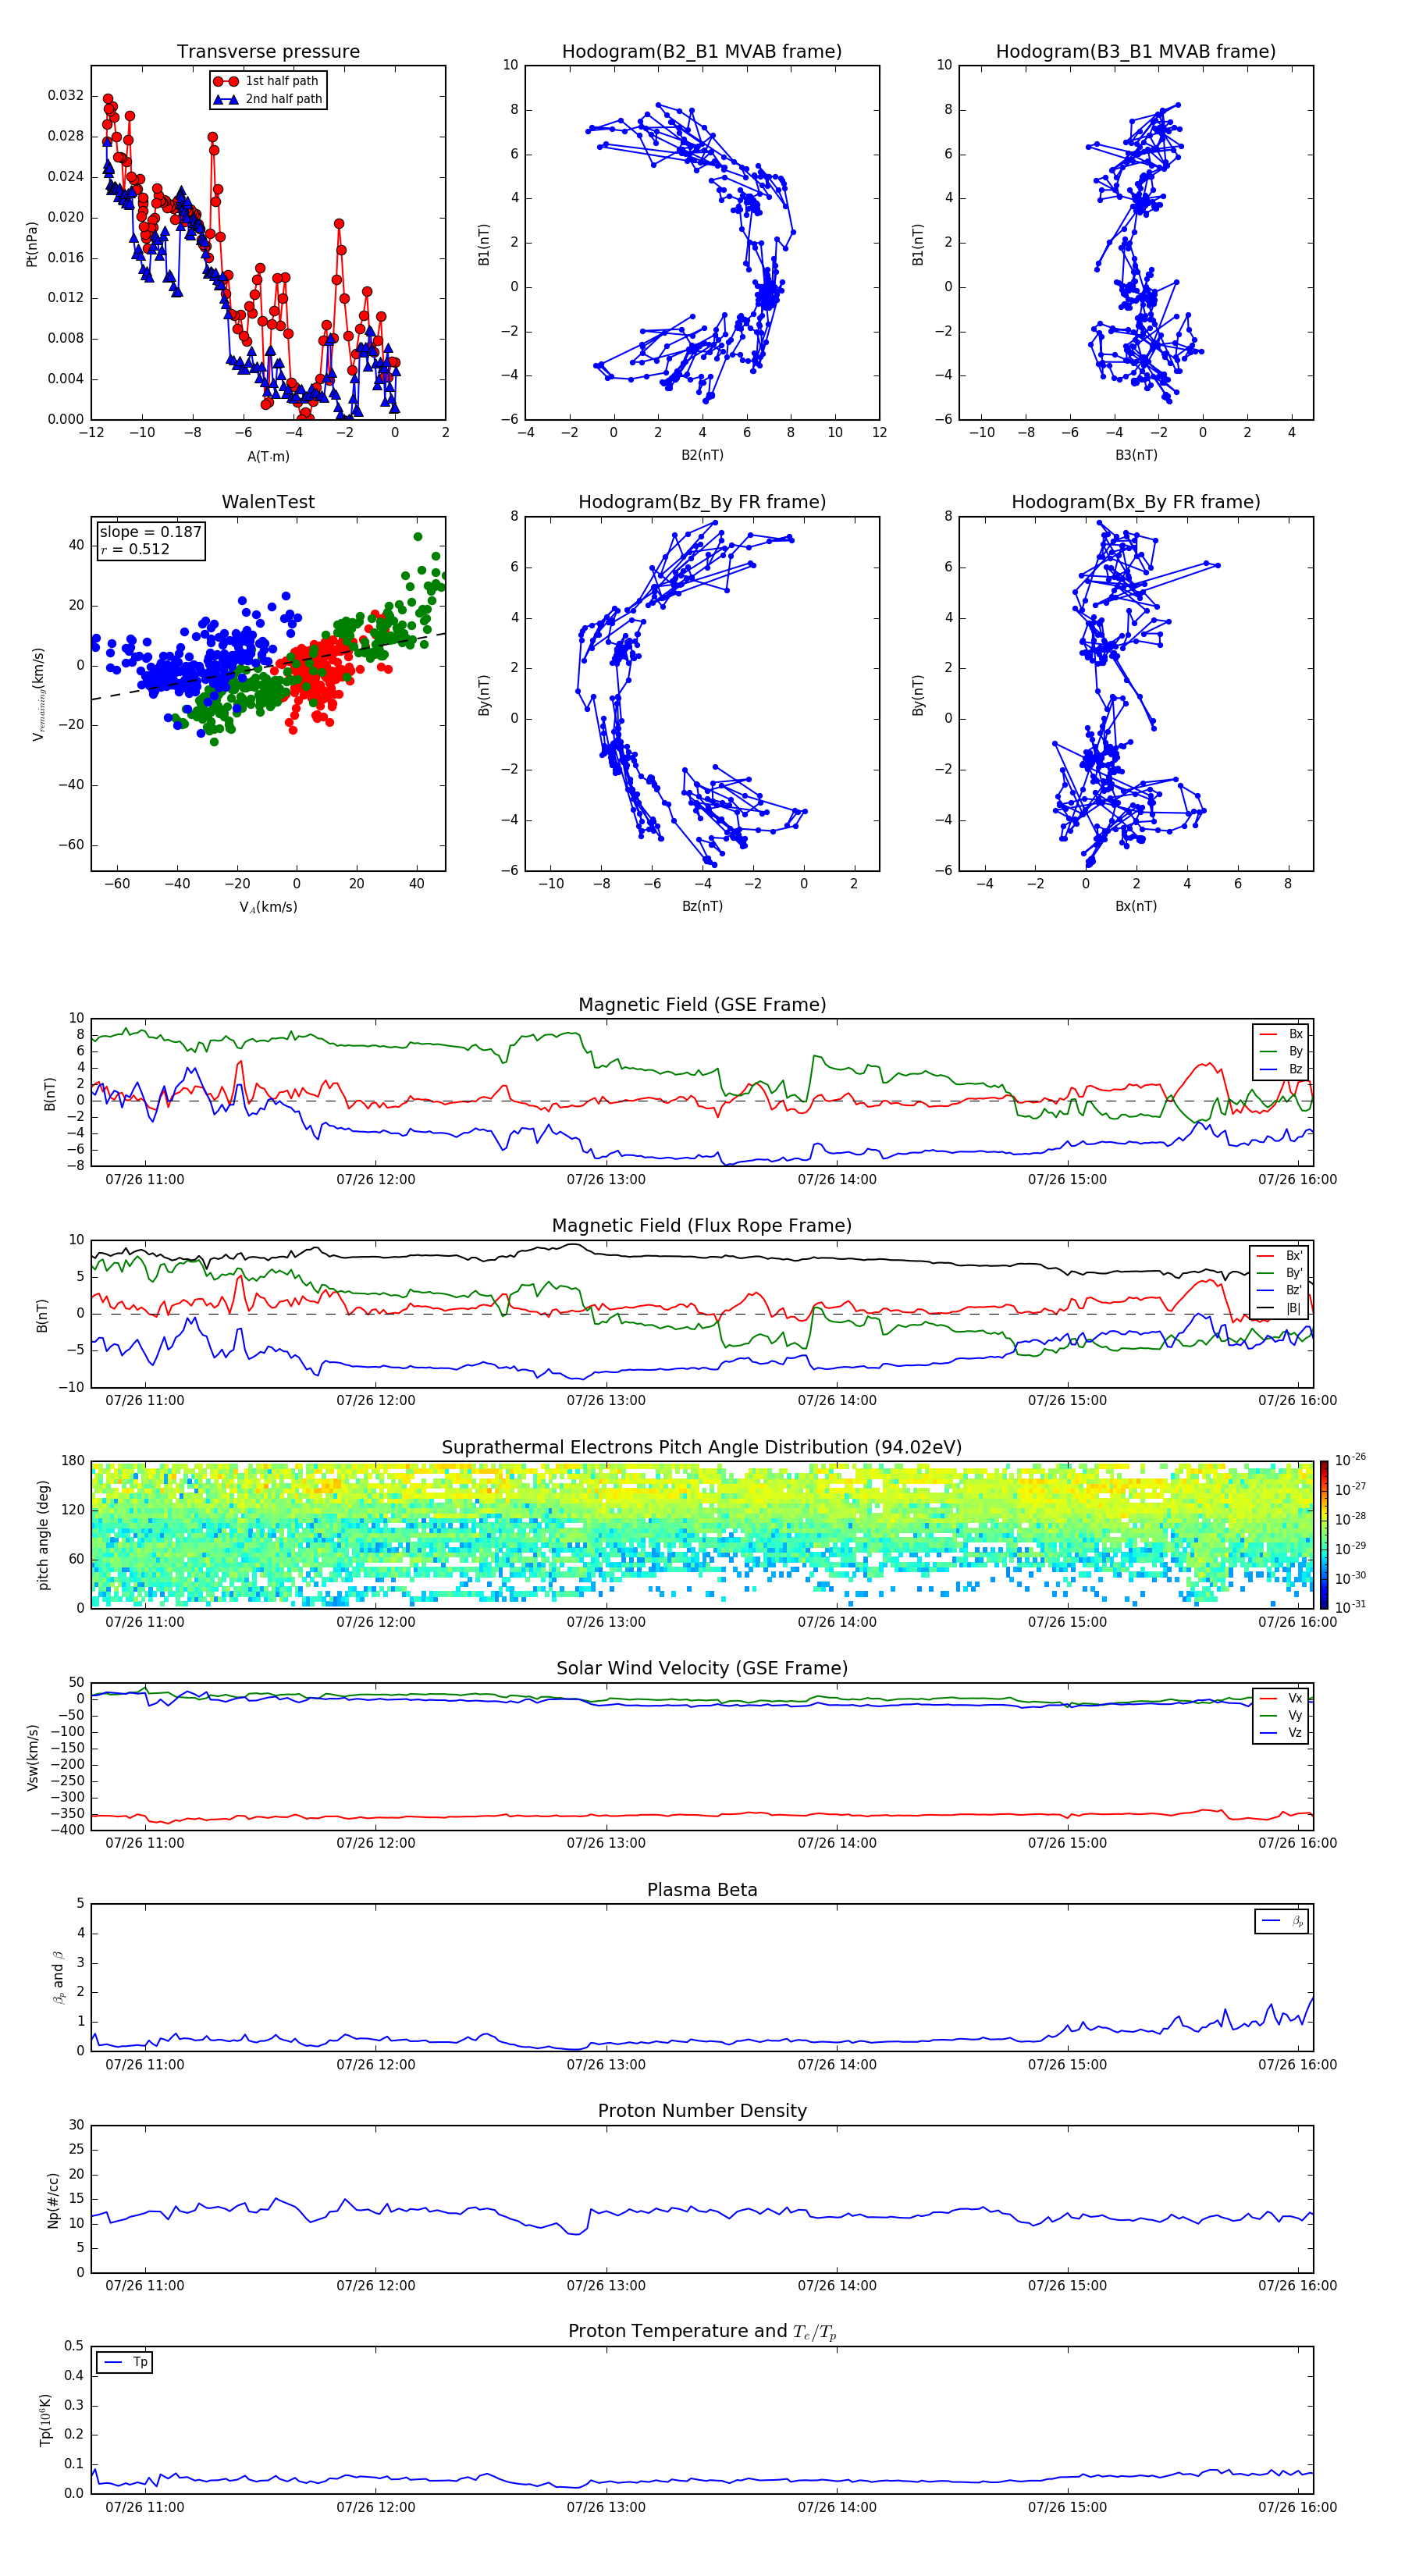This screenshot has height=2576, width=1405.
Task: Click the "WalenTest" plot title
Action: click(x=268, y=502)
